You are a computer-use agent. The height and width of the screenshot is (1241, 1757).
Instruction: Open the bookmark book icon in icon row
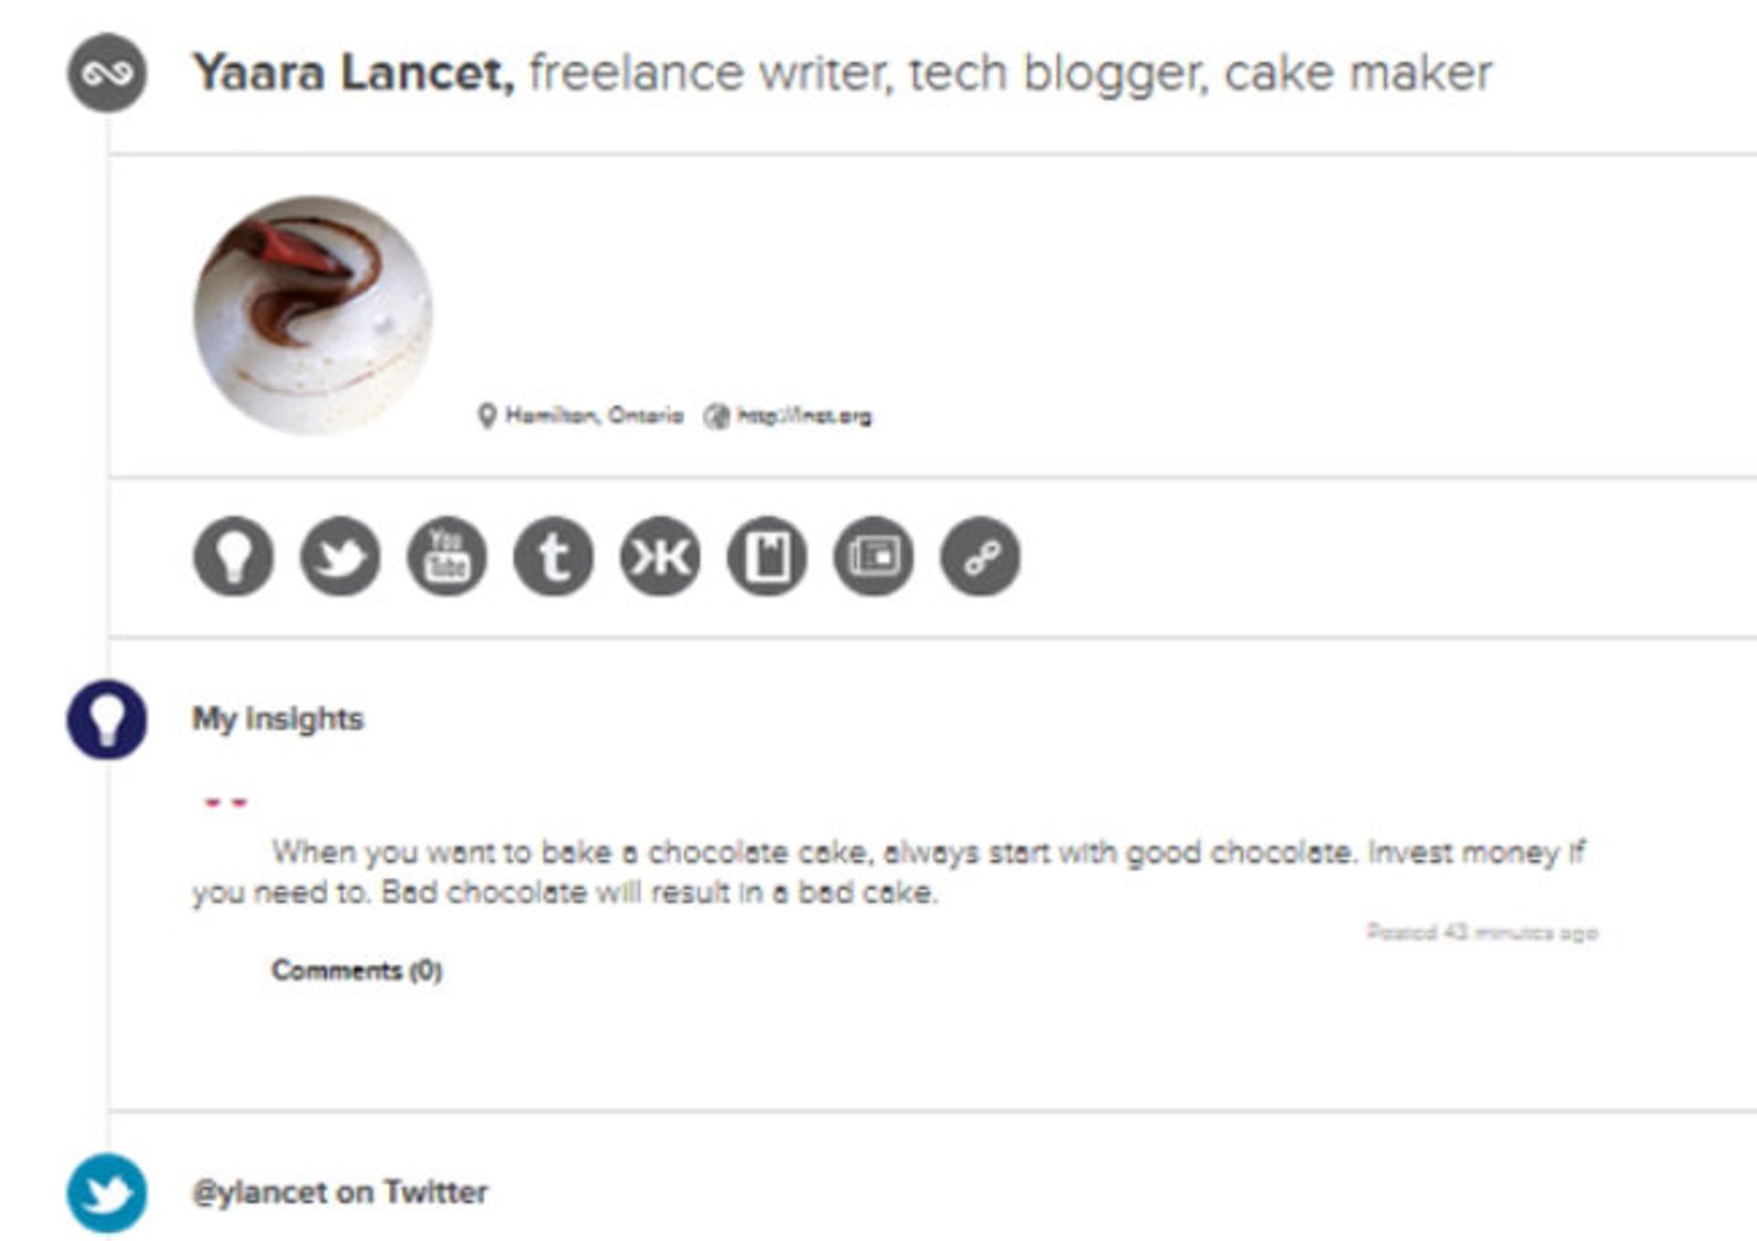click(767, 556)
